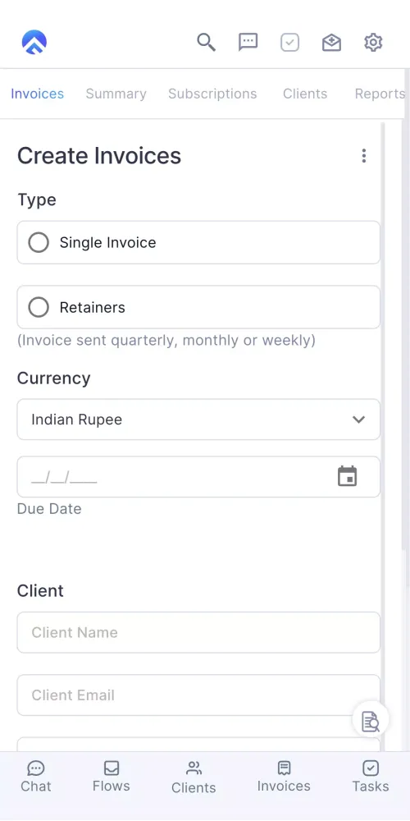Focus the Client Email input field

[x=198, y=695]
